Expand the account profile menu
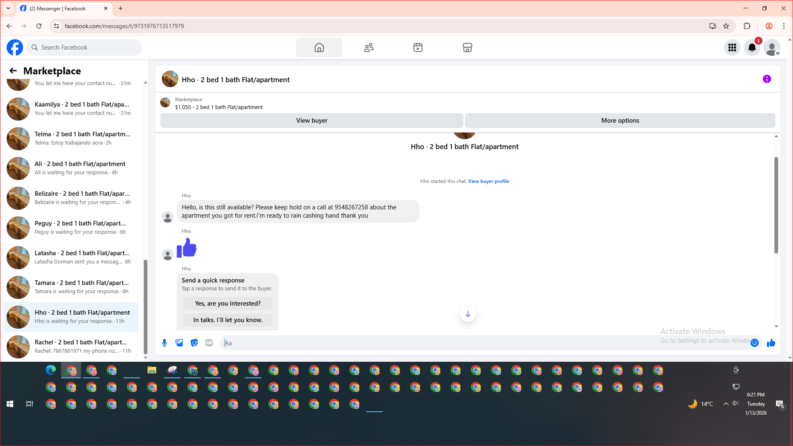The width and height of the screenshot is (793, 446). click(772, 47)
